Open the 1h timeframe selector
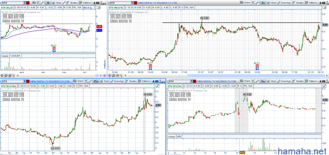Screen dimensions: 329x155 pyautogui.click(x=263, y=3)
